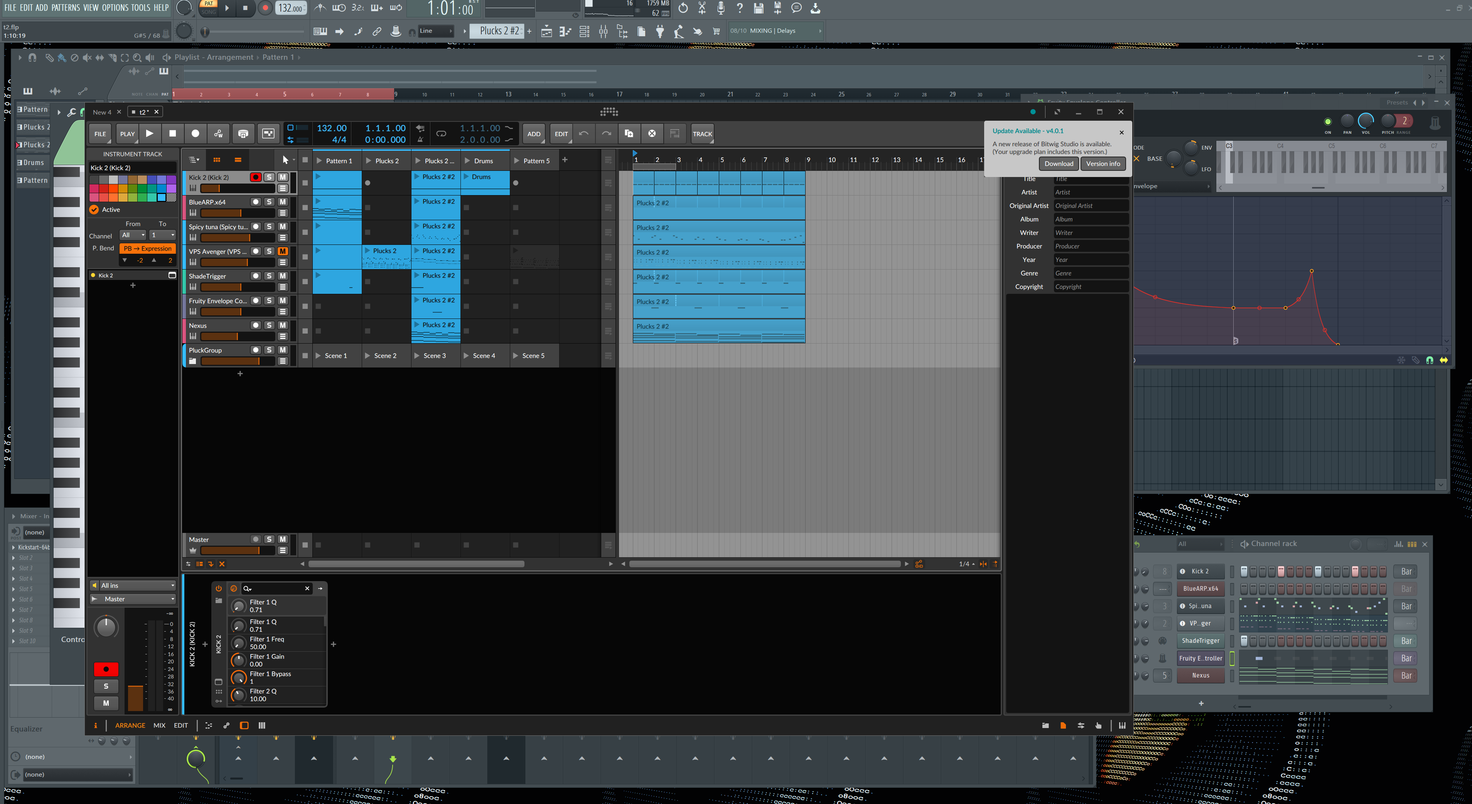Adjust the Kick 2 track volume fader
1472x804 pixels.
(238, 189)
